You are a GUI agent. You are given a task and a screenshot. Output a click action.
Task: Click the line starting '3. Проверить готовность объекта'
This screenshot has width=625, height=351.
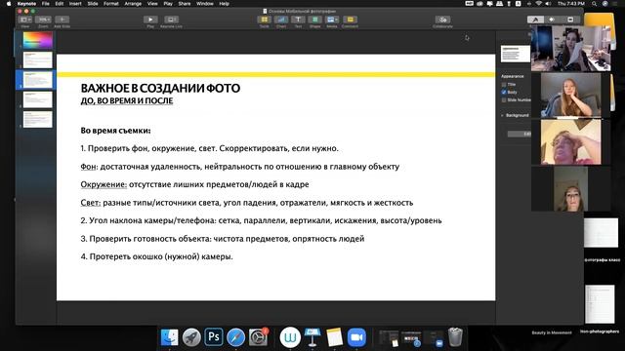[223, 239]
